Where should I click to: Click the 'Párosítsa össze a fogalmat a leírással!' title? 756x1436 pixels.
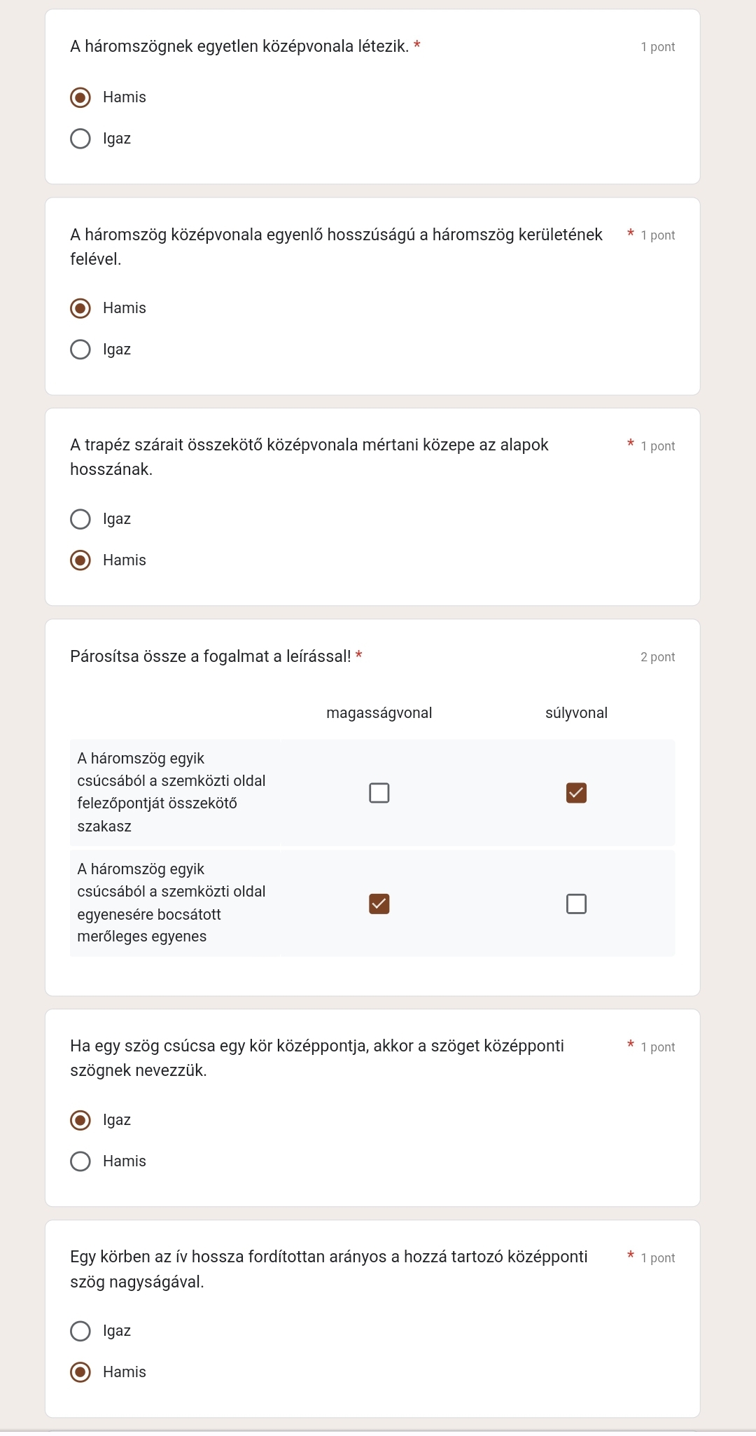point(210,656)
